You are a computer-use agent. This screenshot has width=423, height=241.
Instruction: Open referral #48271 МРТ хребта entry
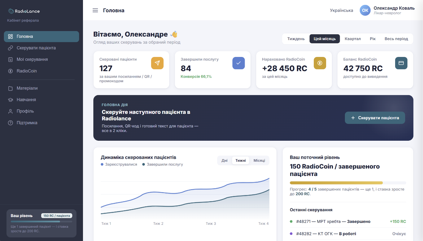point(348,222)
